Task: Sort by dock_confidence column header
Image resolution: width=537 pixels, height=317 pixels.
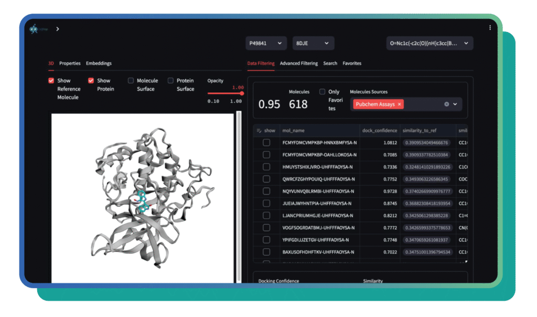Action: (x=379, y=130)
